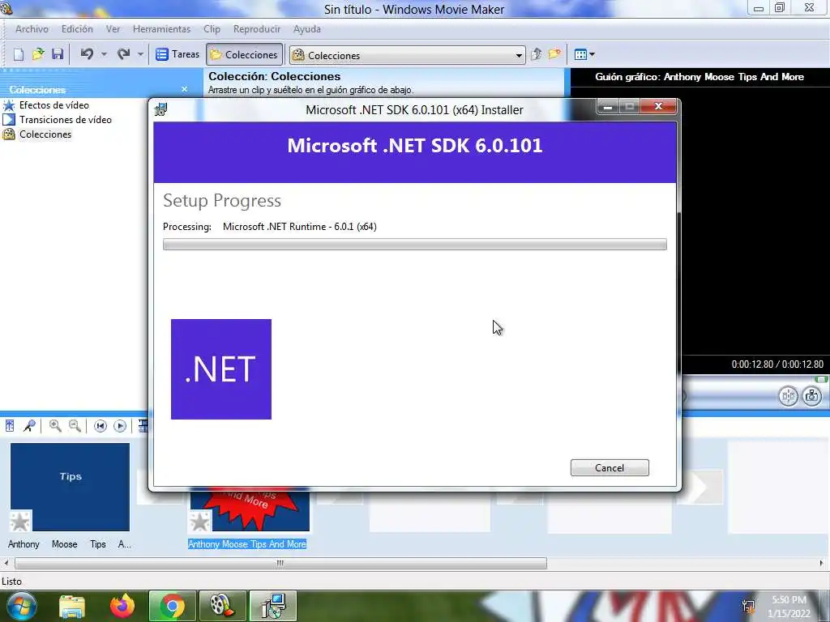
Task: Show the Tareas pane
Action: [x=178, y=54]
